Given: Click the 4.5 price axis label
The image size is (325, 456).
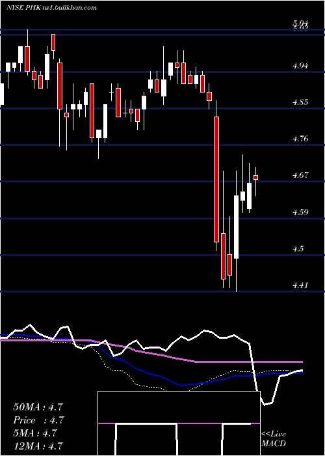Looking at the screenshot, I should pos(298,248).
